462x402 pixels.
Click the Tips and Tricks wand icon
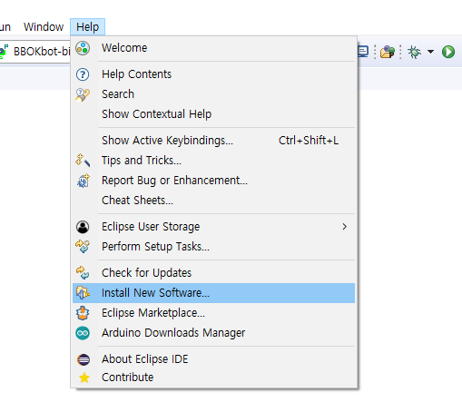[x=83, y=161]
